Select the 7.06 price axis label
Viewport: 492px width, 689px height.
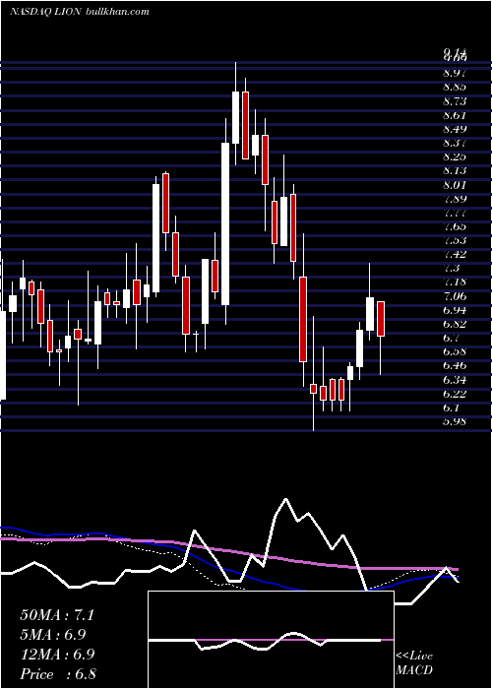pos(455,296)
